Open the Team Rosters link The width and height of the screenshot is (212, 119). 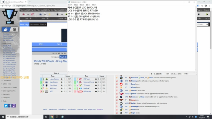coord(53,109)
